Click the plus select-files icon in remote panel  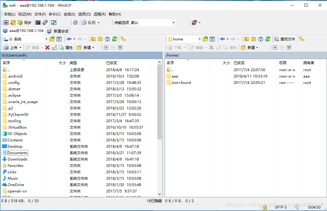[275, 47]
